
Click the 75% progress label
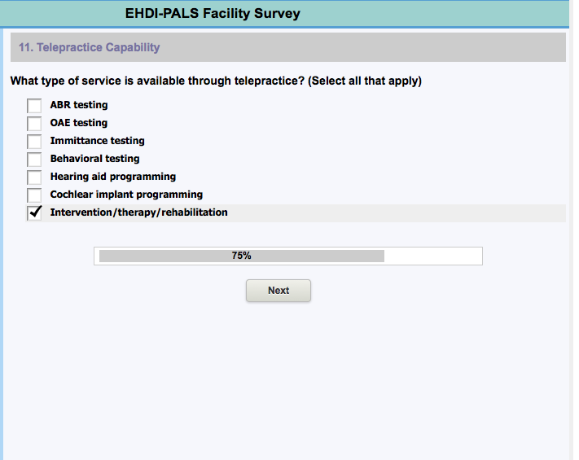point(241,256)
